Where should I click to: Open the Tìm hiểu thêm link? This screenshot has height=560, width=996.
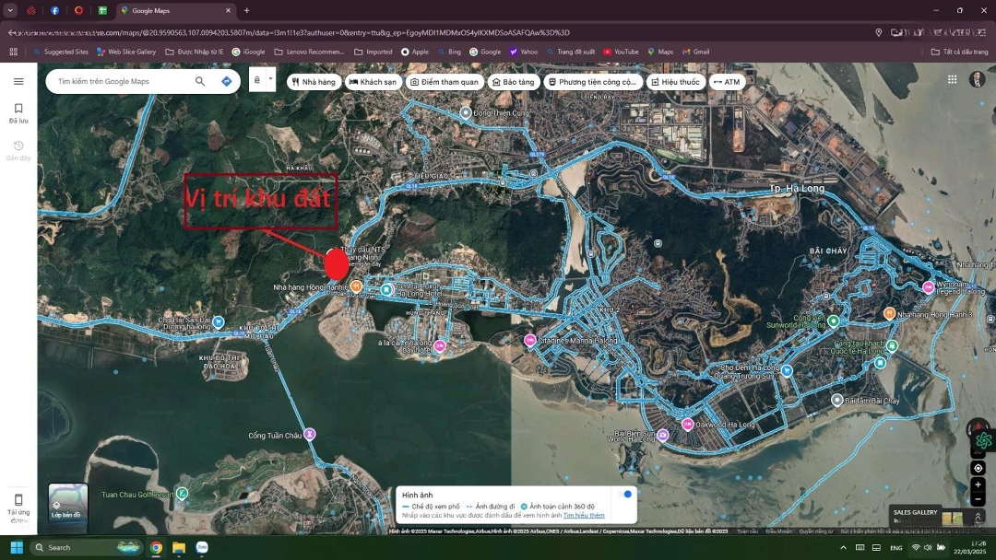point(584,515)
